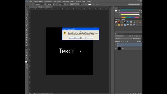167x94 pixels.
Task: Toggle pixel layer filter in Layers panel
Action: pos(130,36)
